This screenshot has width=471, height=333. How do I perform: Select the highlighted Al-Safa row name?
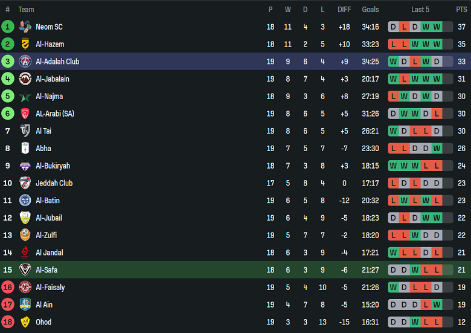point(46,270)
